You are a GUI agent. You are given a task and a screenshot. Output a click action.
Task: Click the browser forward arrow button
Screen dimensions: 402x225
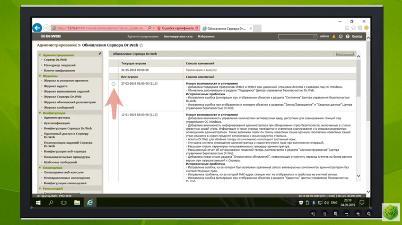click(x=46, y=28)
